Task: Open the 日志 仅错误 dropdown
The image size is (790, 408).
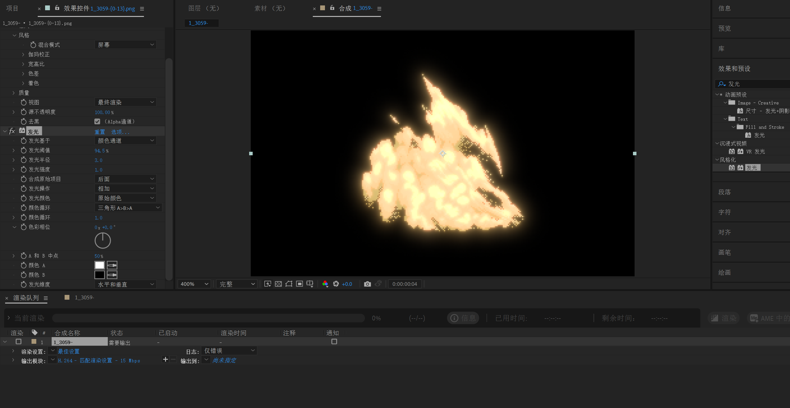Action: pyautogui.click(x=229, y=351)
